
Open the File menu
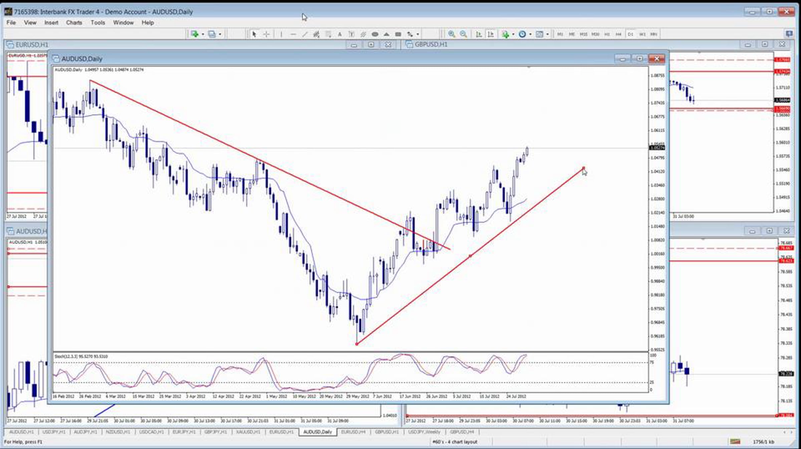click(11, 23)
